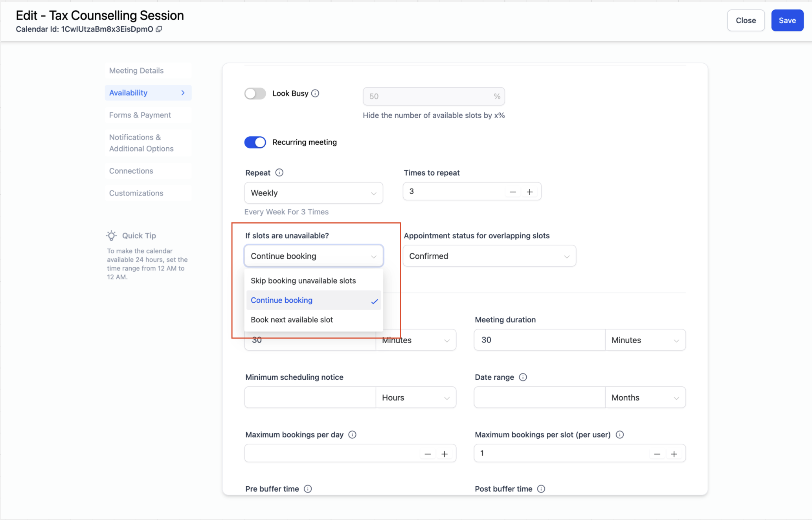
Task: Disable the Recurring meeting toggle
Action: (x=255, y=142)
